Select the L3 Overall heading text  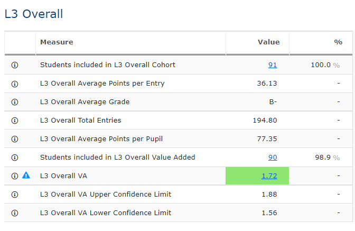pyautogui.click(x=34, y=14)
